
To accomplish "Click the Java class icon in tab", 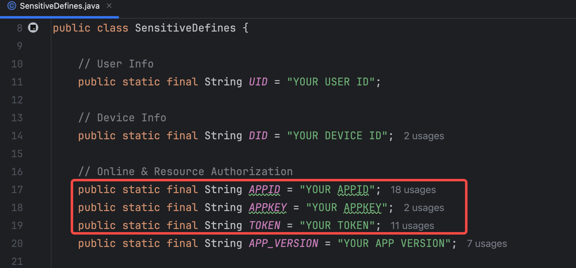I will click(x=12, y=6).
